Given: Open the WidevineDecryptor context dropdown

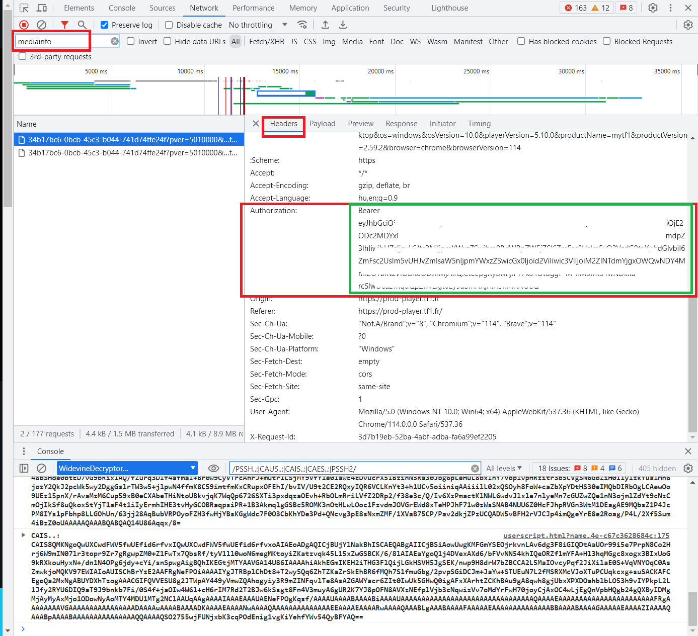Looking at the screenshot, I should point(127,469).
